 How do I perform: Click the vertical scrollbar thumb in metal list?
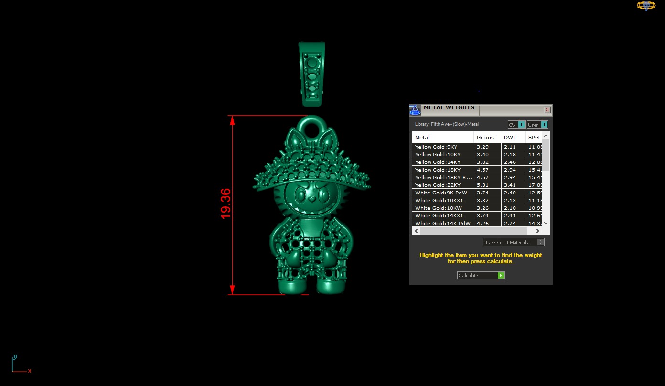coord(546,155)
